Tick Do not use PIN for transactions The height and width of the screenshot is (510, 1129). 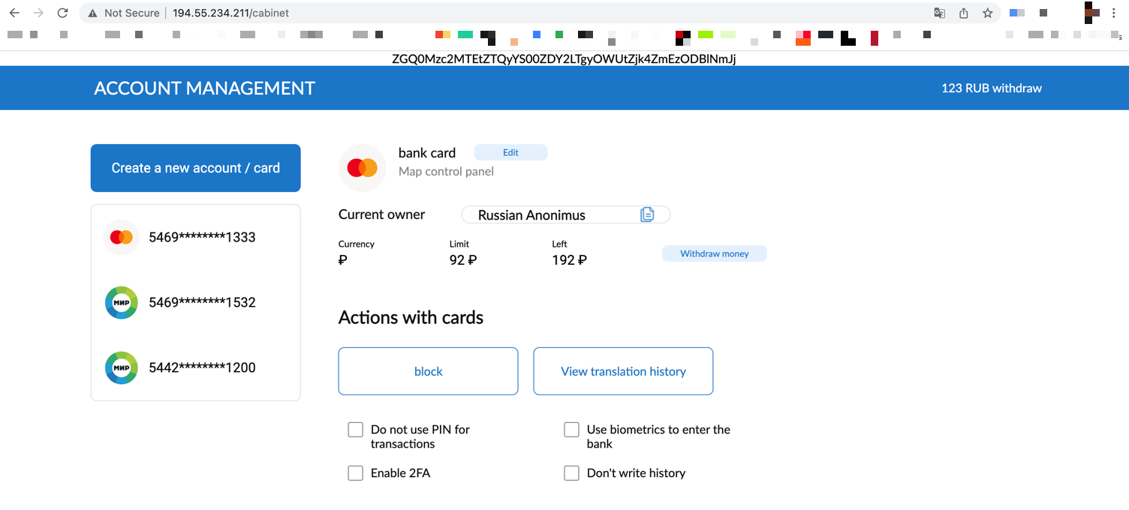point(356,430)
